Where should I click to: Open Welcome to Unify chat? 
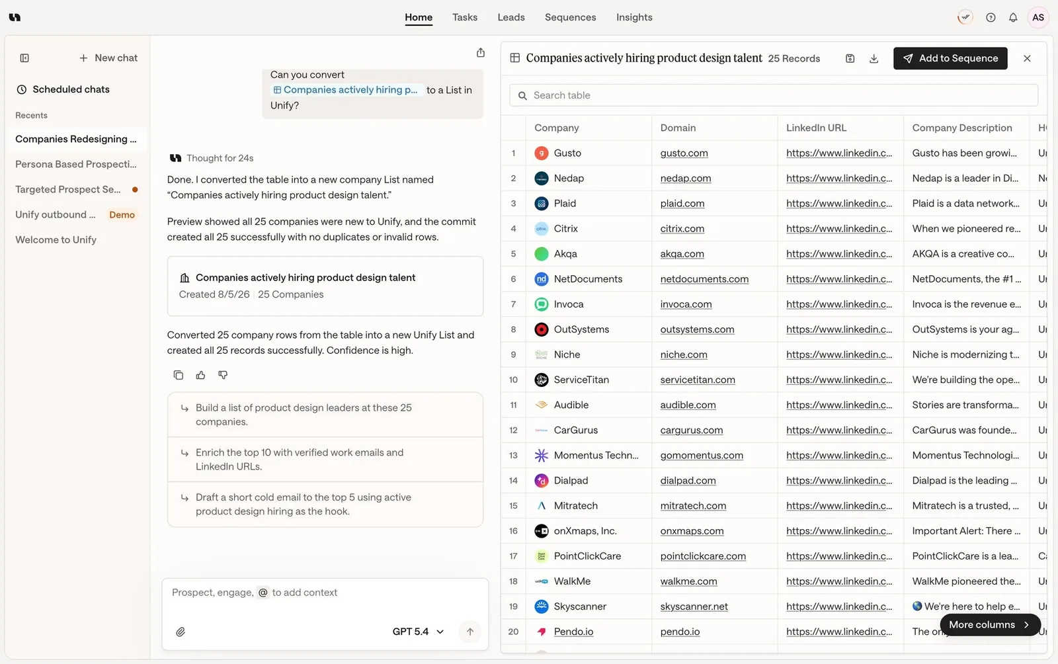[76, 239]
